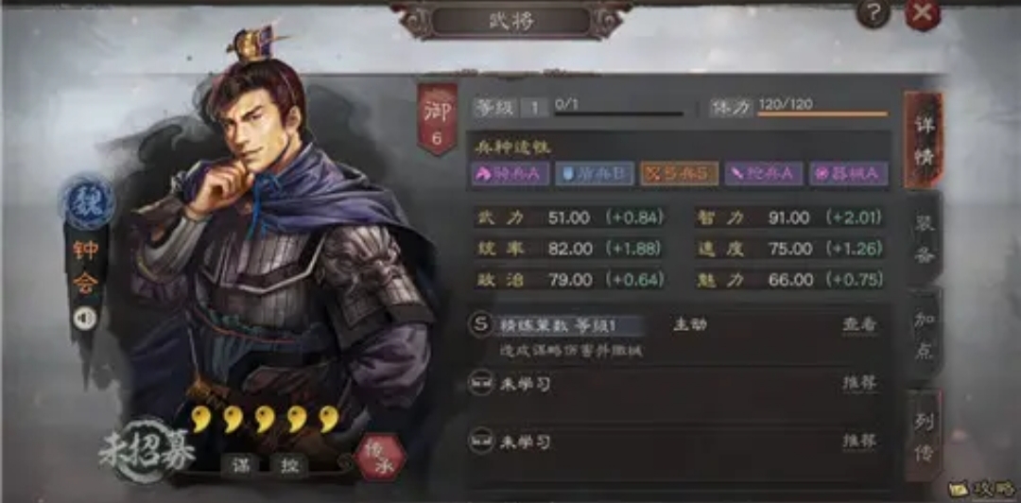Open the red hexagonal 传承 button

tap(380, 458)
